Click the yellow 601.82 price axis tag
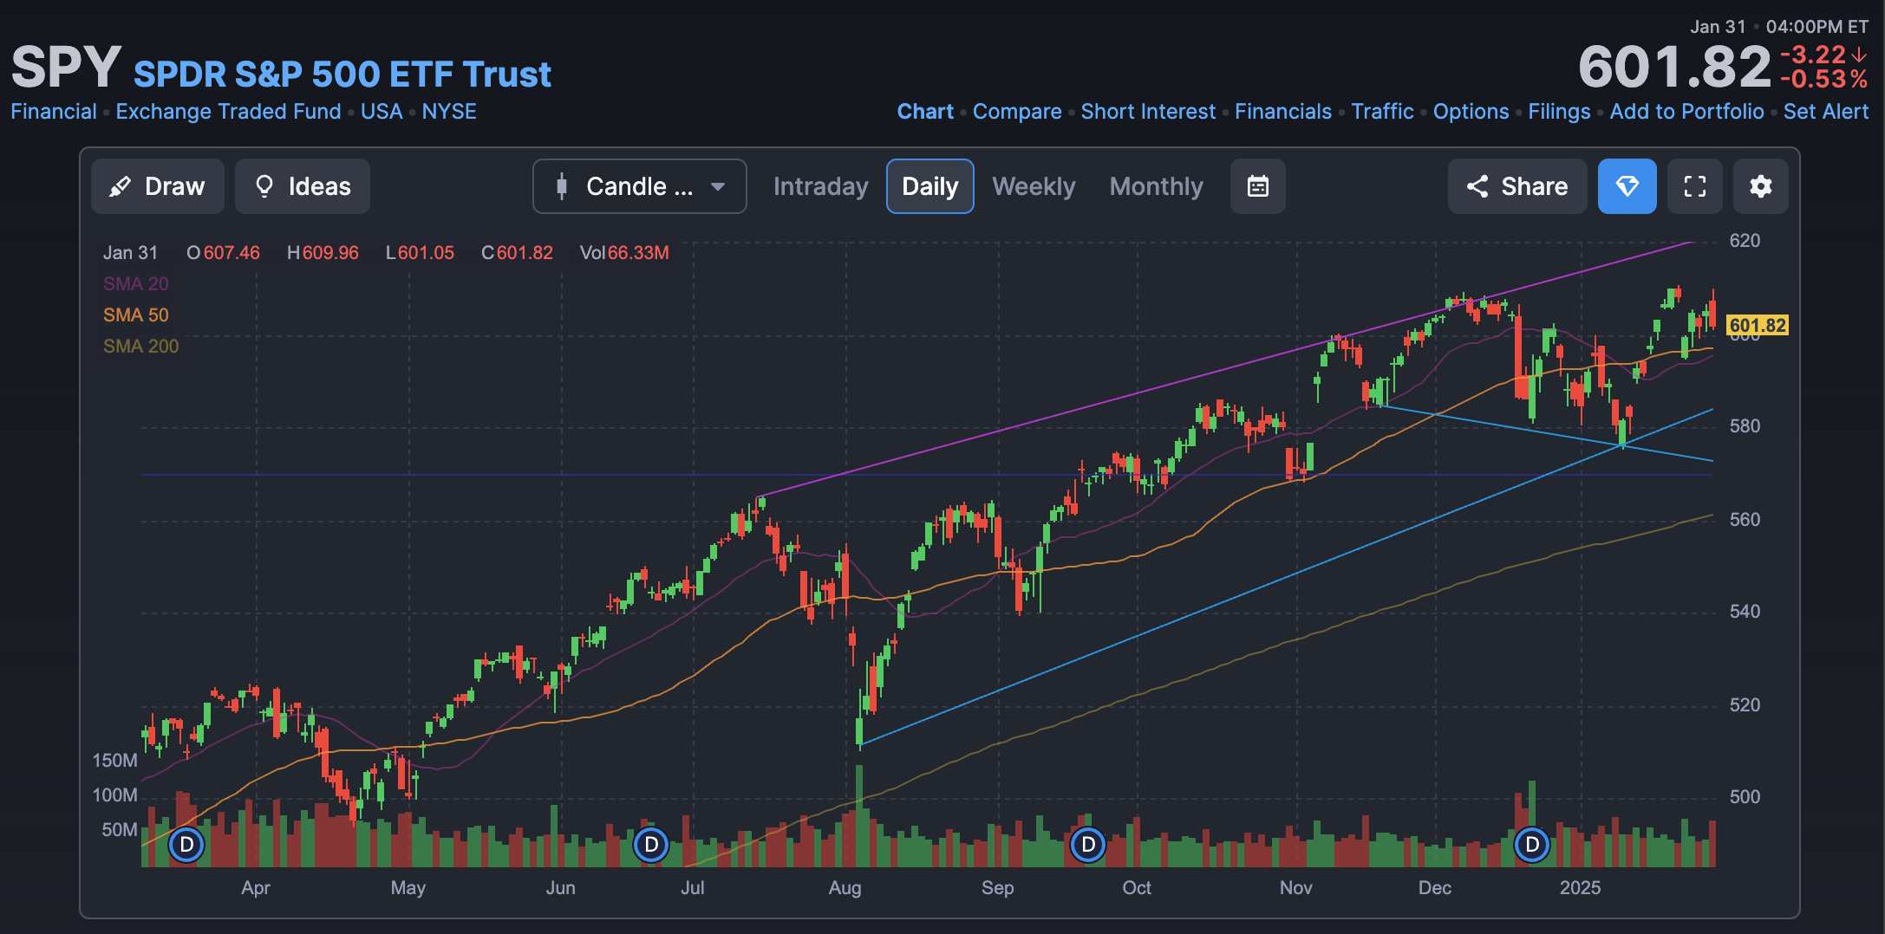The width and height of the screenshot is (1885, 934). [1758, 326]
